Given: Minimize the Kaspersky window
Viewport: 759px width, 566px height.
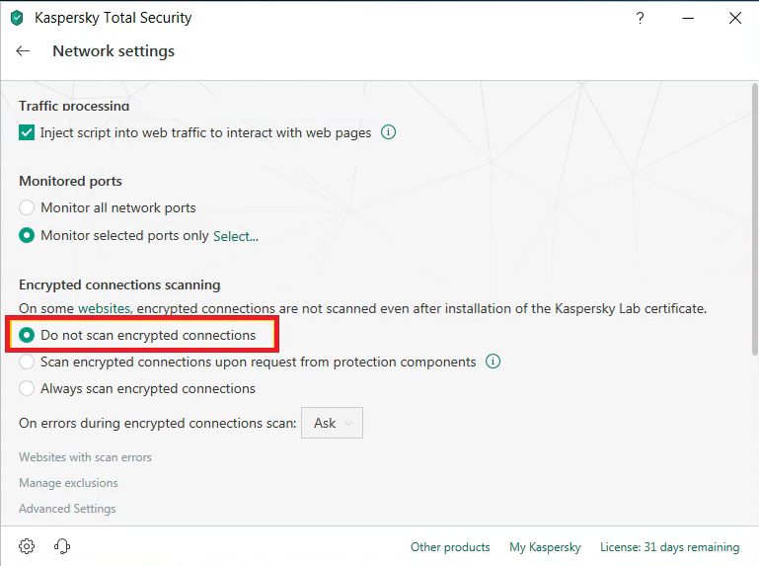Looking at the screenshot, I should (x=688, y=19).
